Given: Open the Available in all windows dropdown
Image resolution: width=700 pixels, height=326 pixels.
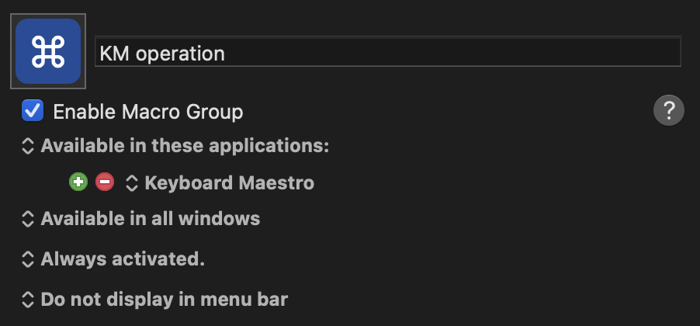Looking at the screenshot, I should point(150,220).
